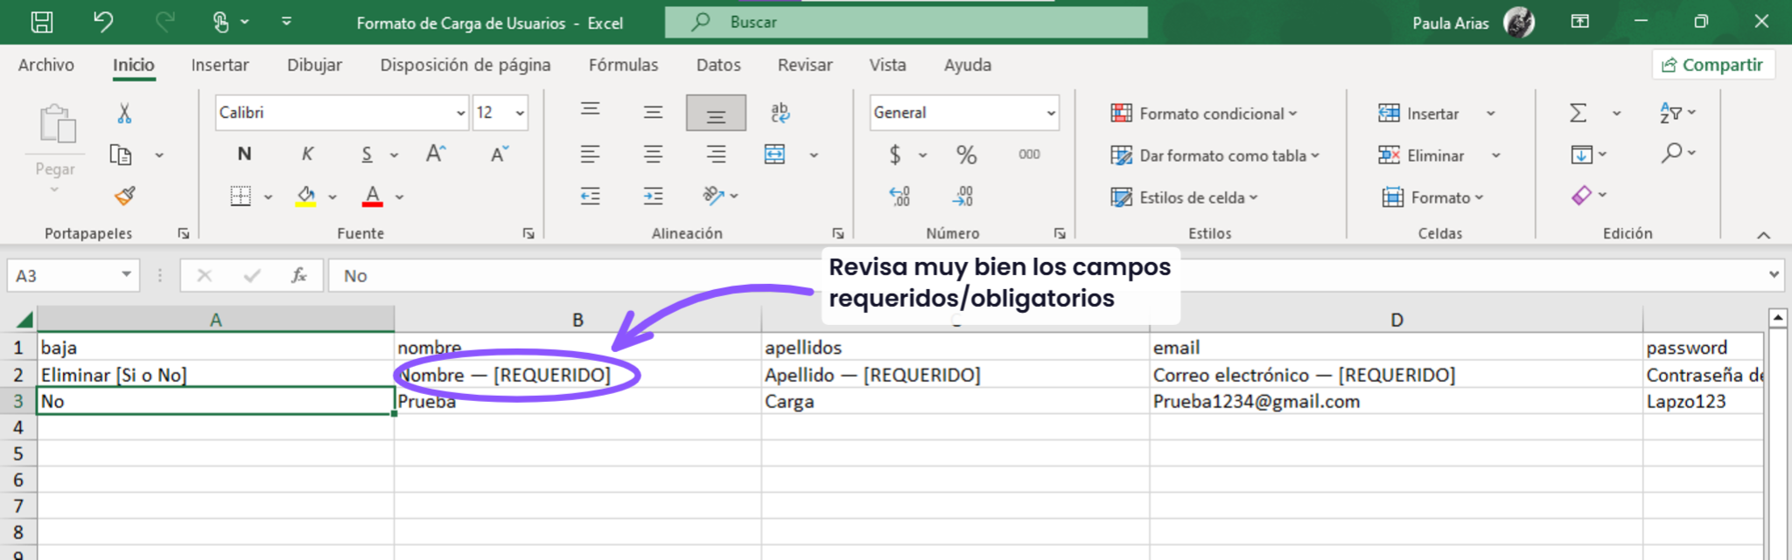Increase indent icon
The image size is (1792, 560).
point(653,196)
